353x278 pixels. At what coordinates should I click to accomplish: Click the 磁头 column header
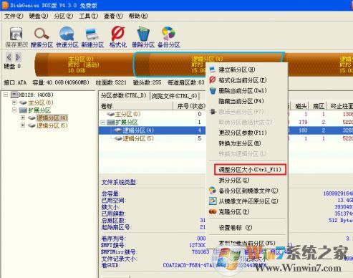301,106
